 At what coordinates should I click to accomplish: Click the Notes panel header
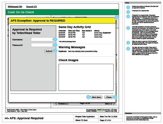(x=143, y=3)
